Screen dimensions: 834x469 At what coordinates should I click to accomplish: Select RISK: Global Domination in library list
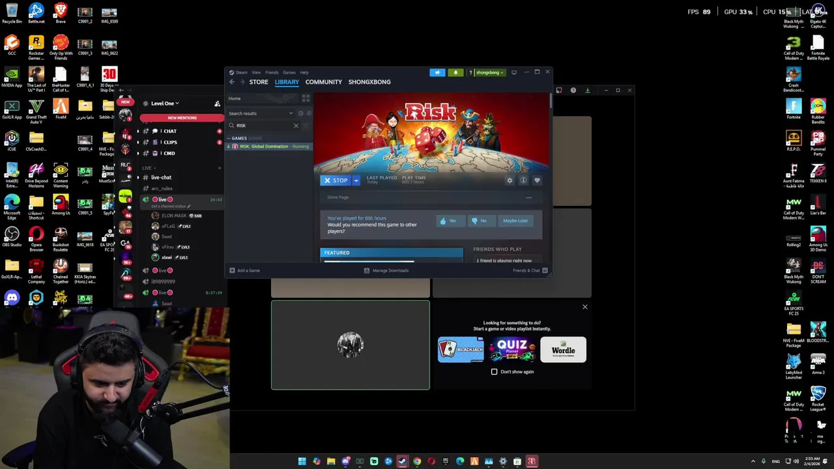[x=270, y=147]
